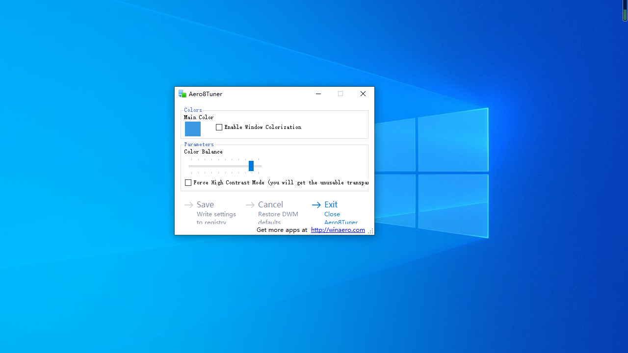628x353 pixels.
Task: Click the "Colors" group heading
Action: pos(193,110)
